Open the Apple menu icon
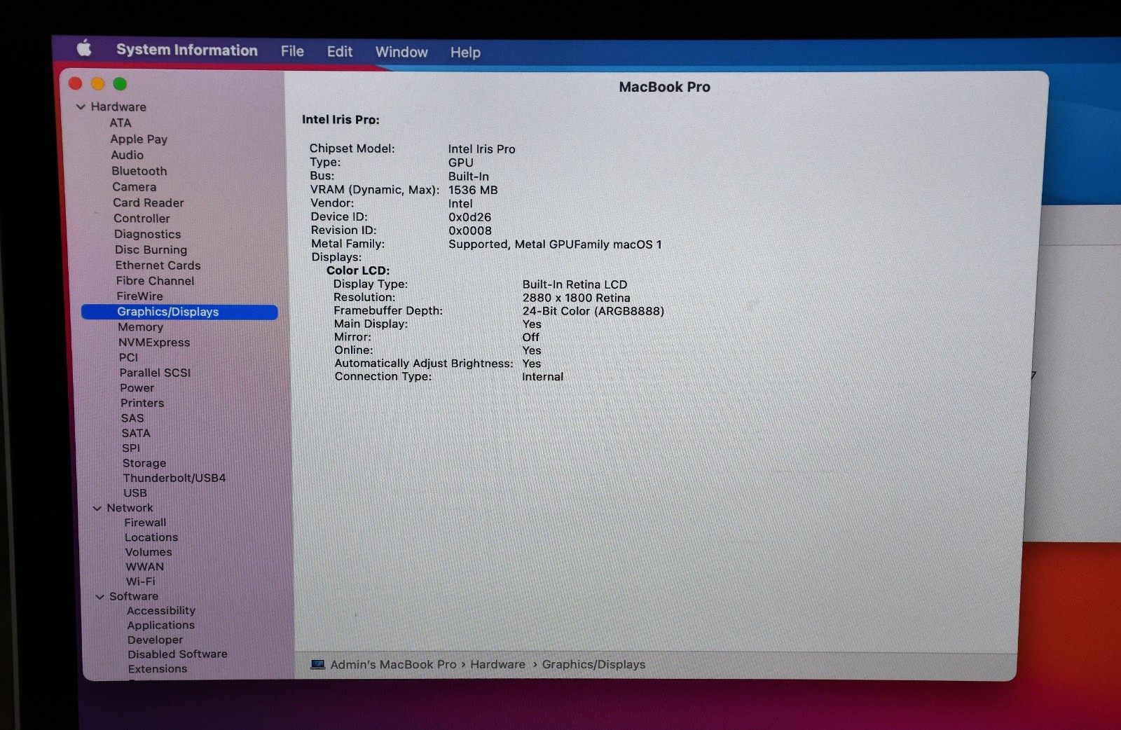This screenshot has width=1121, height=730. pos(84,48)
